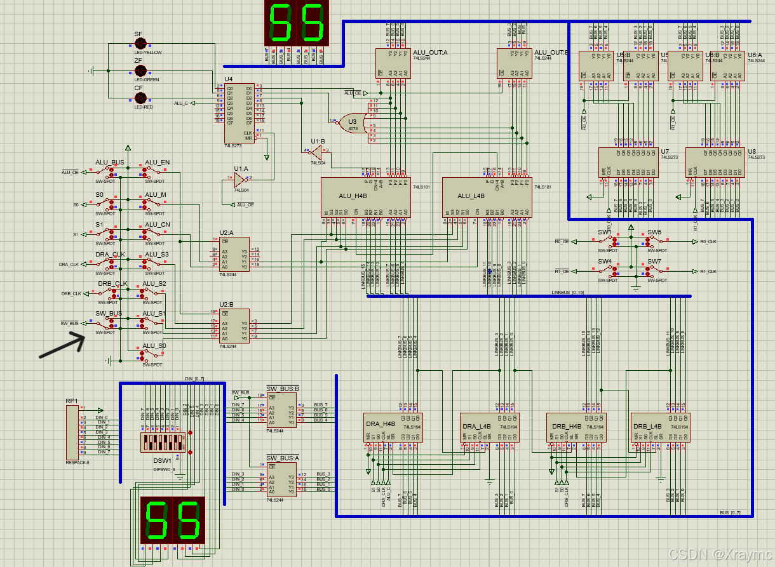The width and height of the screenshot is (775, 567).
Task: Select the bottom seven-segment display showing 55
Action: point(172,520)
